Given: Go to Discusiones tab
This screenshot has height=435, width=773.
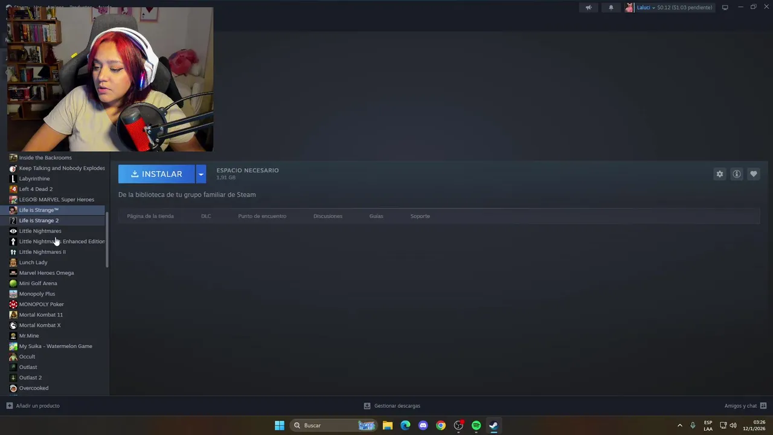Looking at the screenshot, I should [328, 216].
